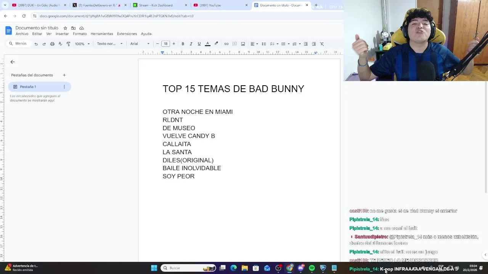The image size is (488, 274).
Task: Click the decrease indent icon
Action: tap(305, 44)
